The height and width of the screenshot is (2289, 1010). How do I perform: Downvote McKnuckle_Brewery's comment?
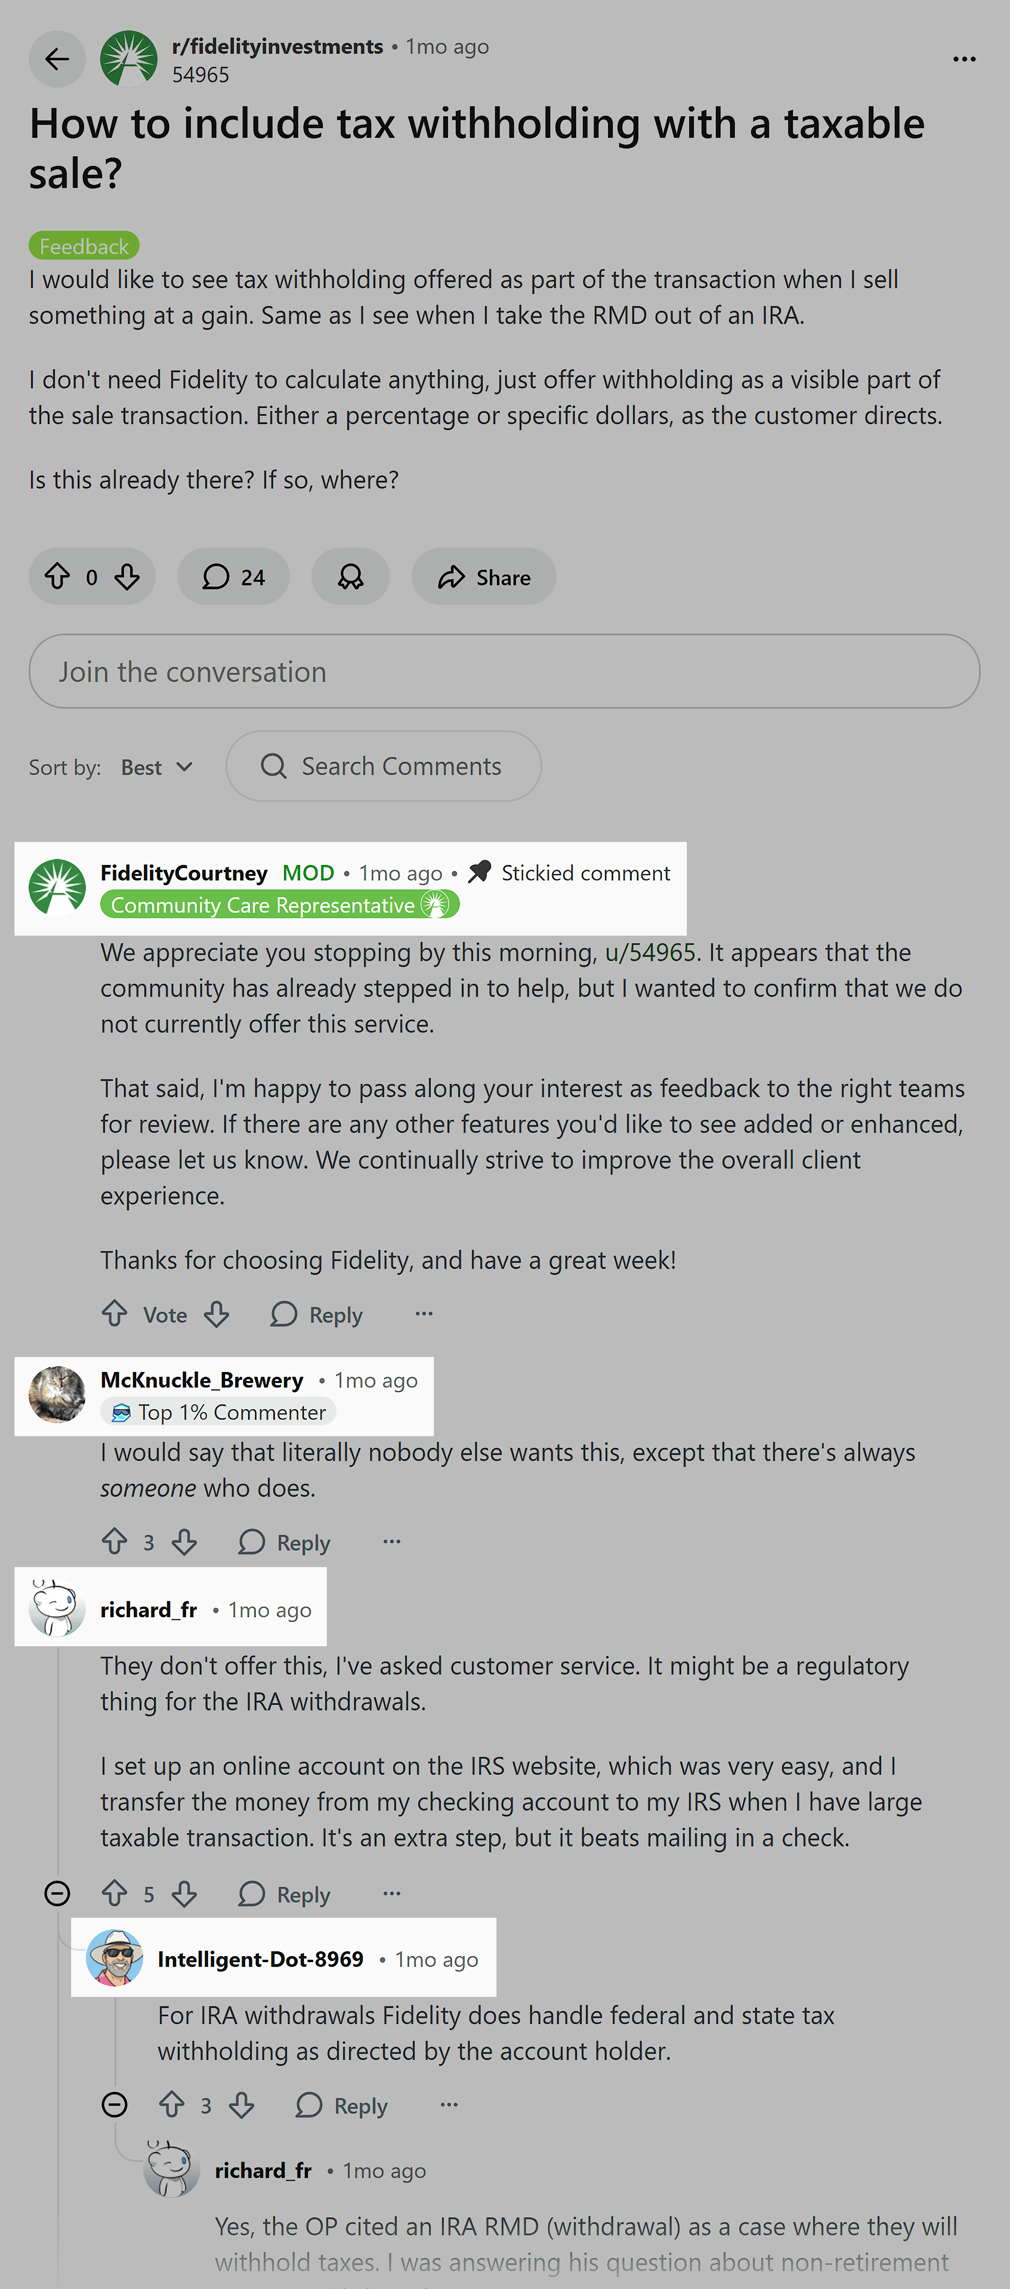(183, 1542)
